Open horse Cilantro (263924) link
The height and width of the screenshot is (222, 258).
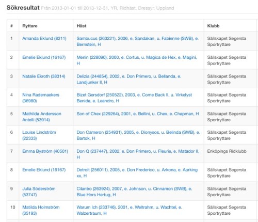tap(134, 192)
